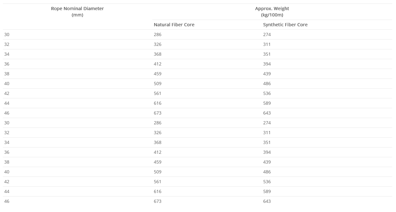Click the Natural Fiber Core subheader
Image resolution: width=396 pixels, height=212 pixels.
click(174, 25)
